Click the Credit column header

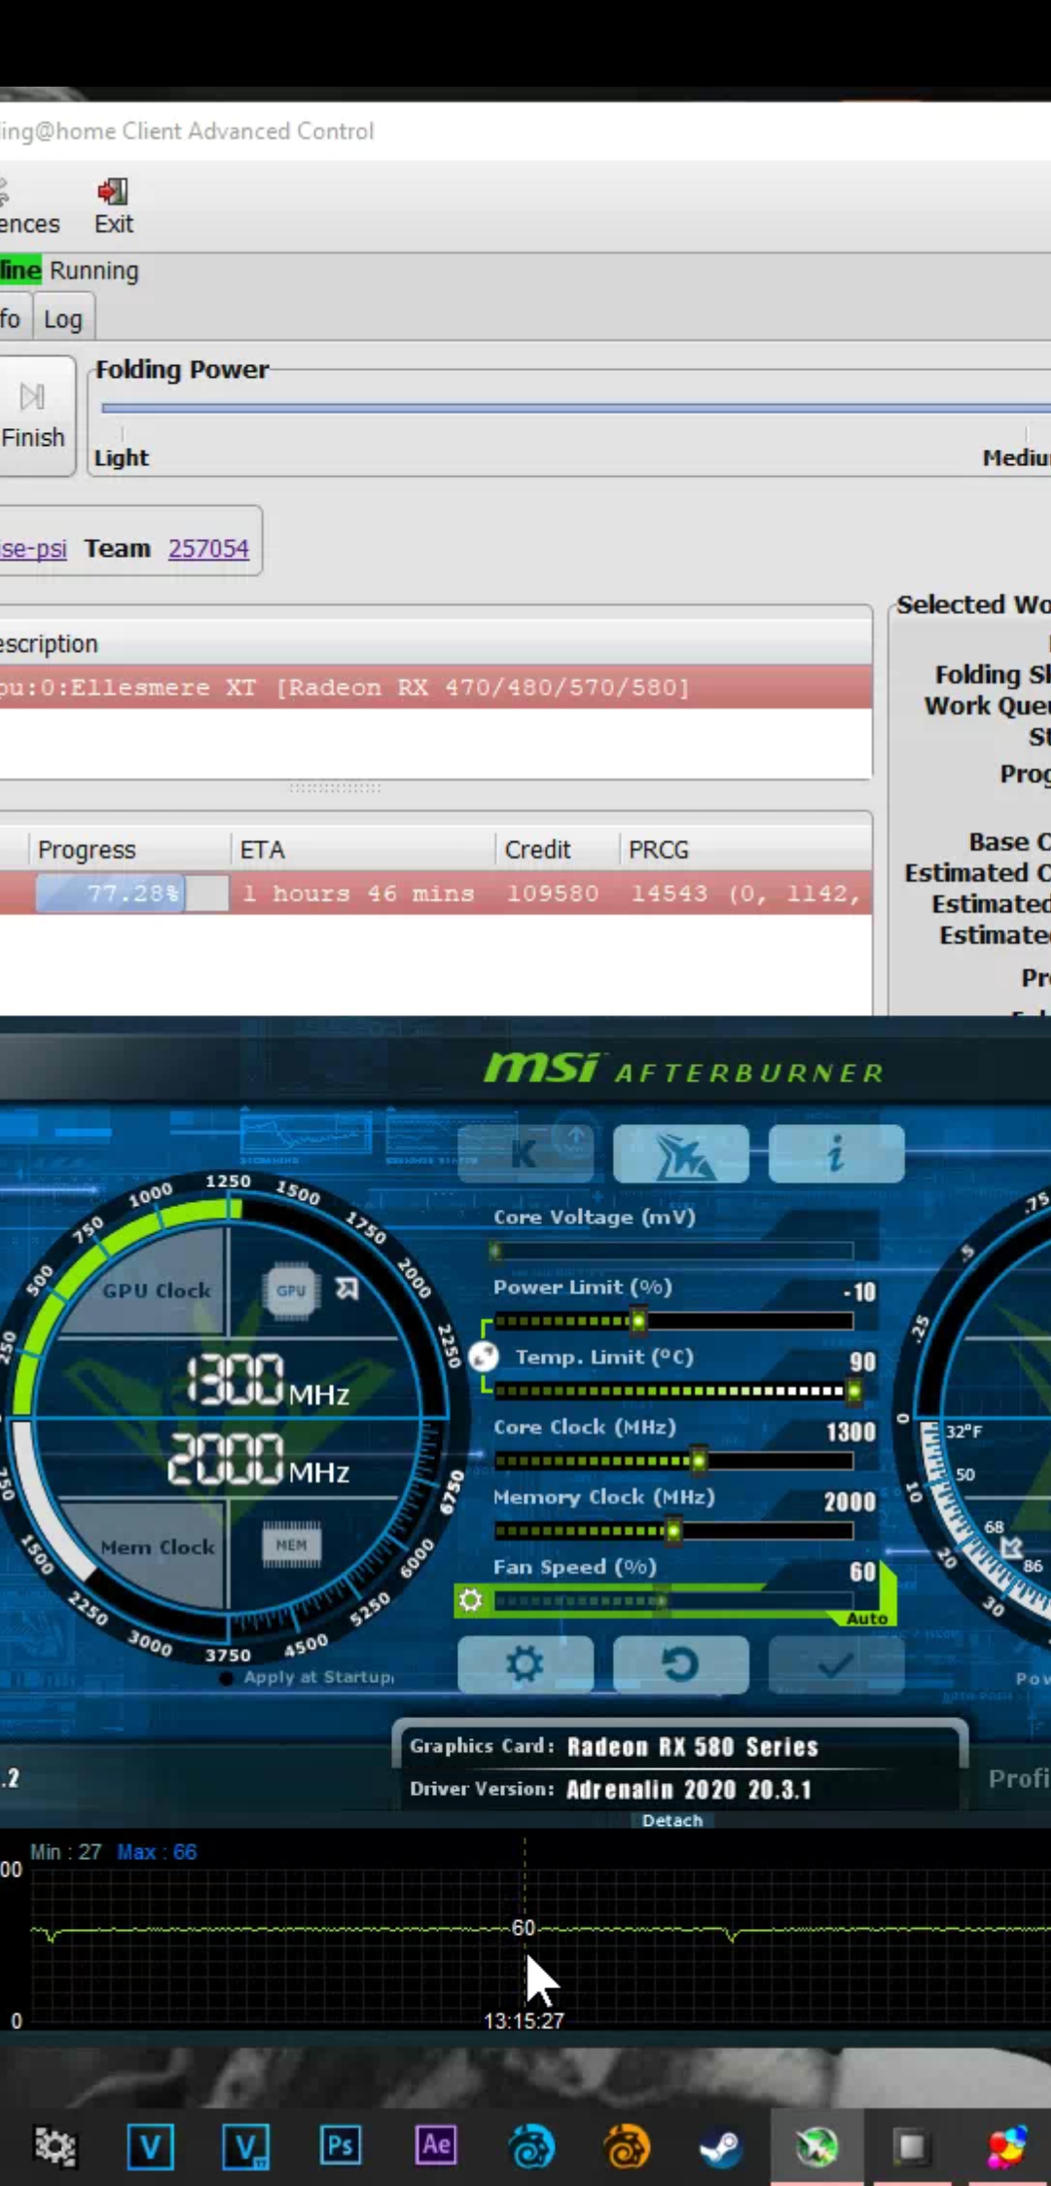coord(558,850)
